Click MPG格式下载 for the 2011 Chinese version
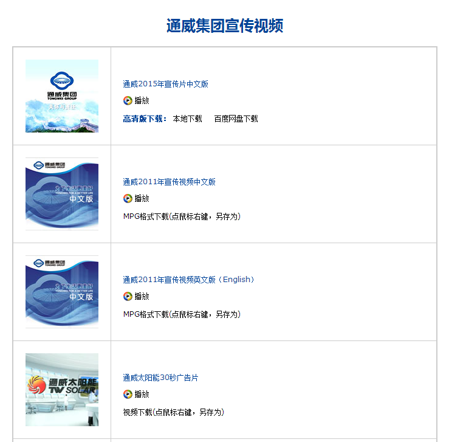 coord(182,216)
